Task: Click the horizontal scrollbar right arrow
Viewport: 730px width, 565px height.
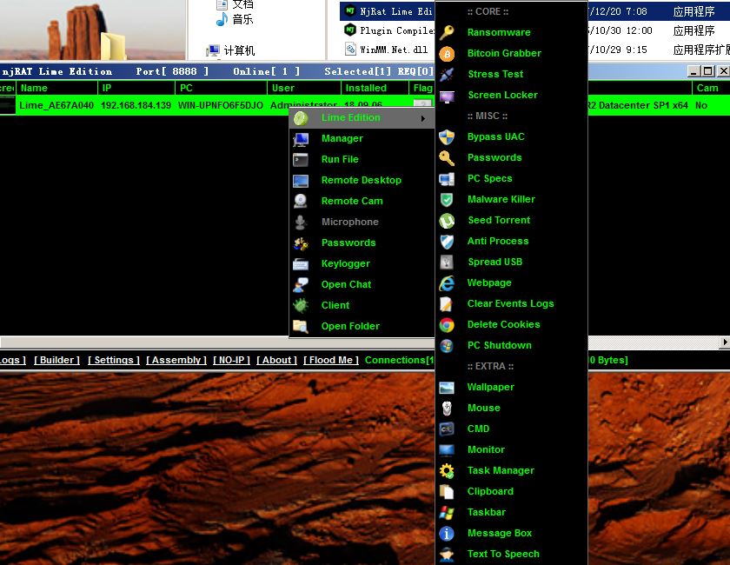Action: [725, 342]
